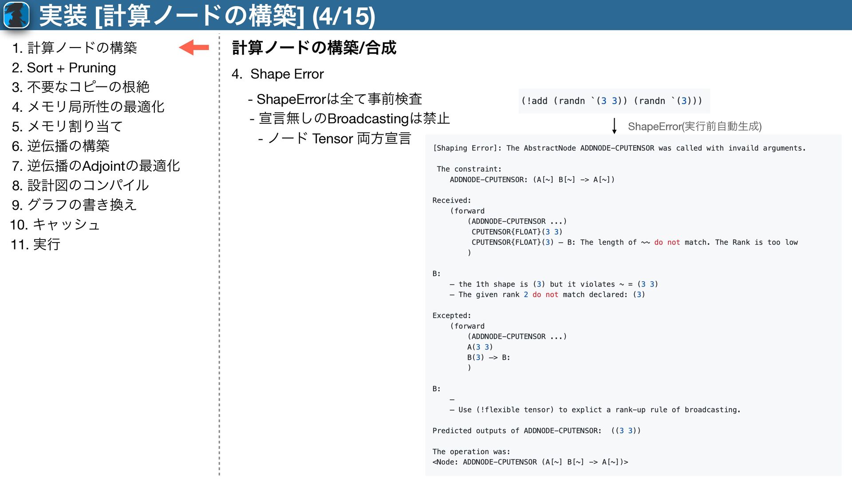
Task: Select outline item 1. 計算ノードの構築
Action: (x=75, y=48)
